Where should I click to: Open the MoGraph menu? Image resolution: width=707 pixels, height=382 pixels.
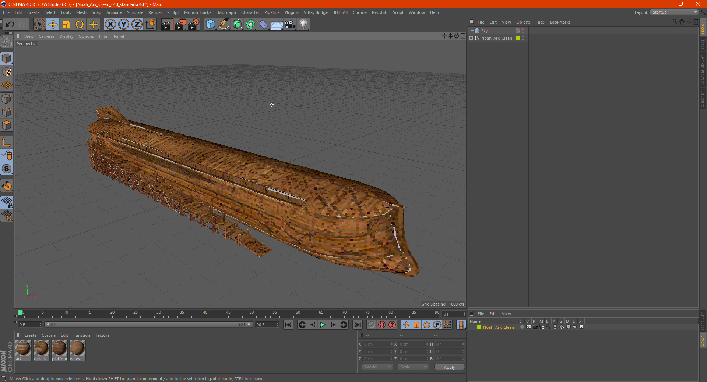(227, 12)
